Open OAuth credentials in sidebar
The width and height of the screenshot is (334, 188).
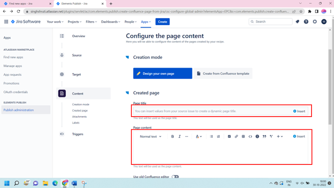pos(16,92)
